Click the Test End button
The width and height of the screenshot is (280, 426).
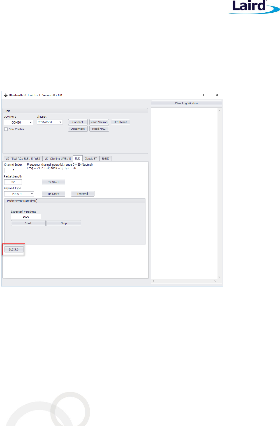[x=82, y=194]
